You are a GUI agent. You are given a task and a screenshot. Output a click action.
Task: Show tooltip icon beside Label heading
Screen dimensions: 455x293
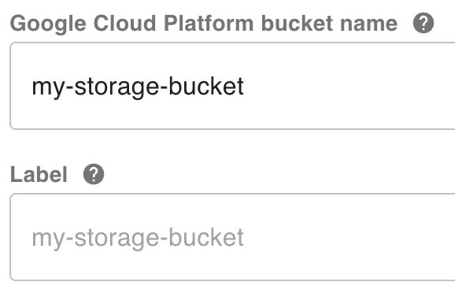tap(94, 174)
